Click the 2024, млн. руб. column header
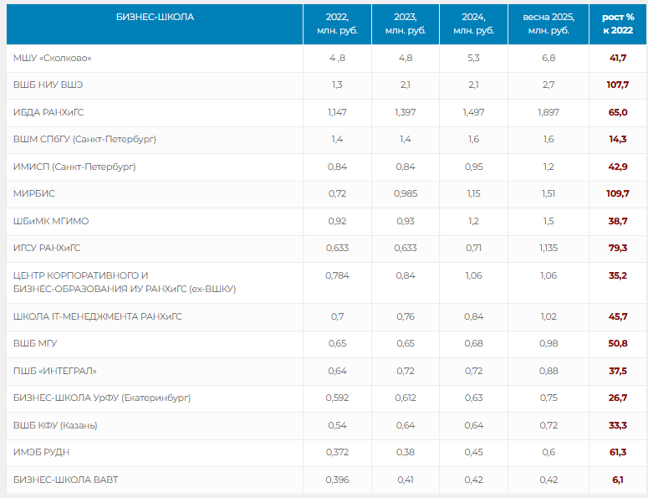This screenshot has width=648, height=498. click(x=473, y=23)
